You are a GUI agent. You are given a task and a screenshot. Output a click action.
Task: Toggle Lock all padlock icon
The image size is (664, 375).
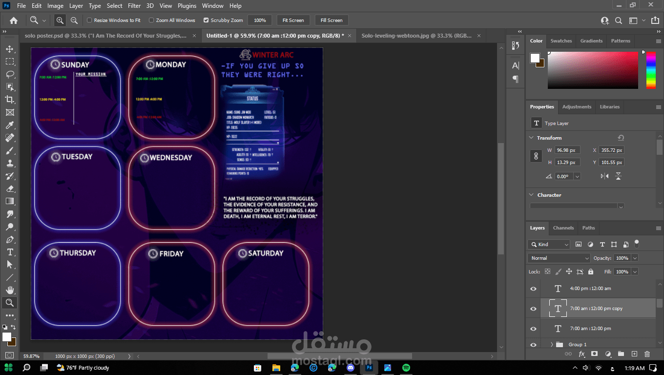tap(591, 271)
